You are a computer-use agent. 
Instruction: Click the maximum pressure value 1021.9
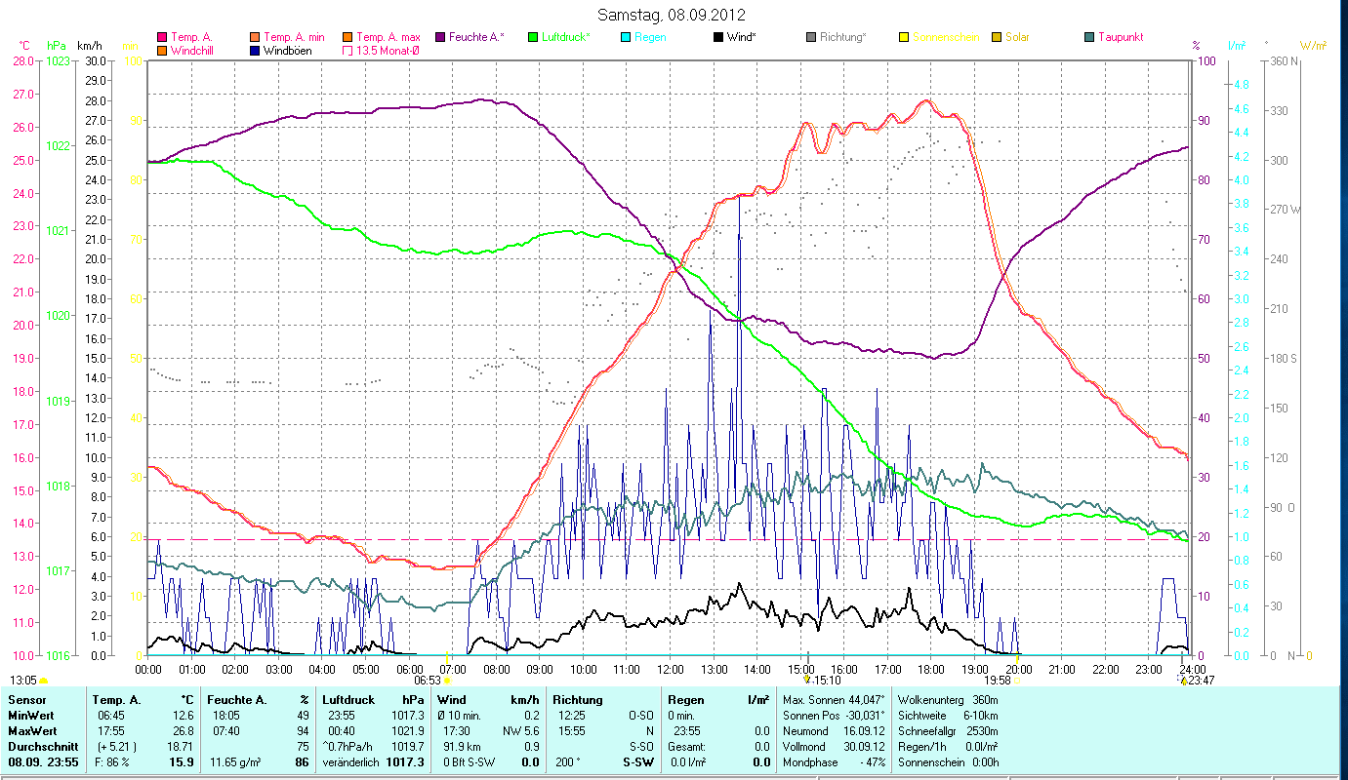(x=408, y=730)
